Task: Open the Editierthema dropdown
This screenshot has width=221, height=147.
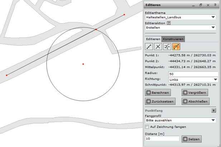Action: click(x=213, y=17)
